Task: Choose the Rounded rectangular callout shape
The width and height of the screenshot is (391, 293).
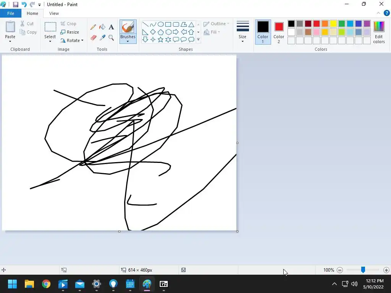Action: (x=176, y=39)
